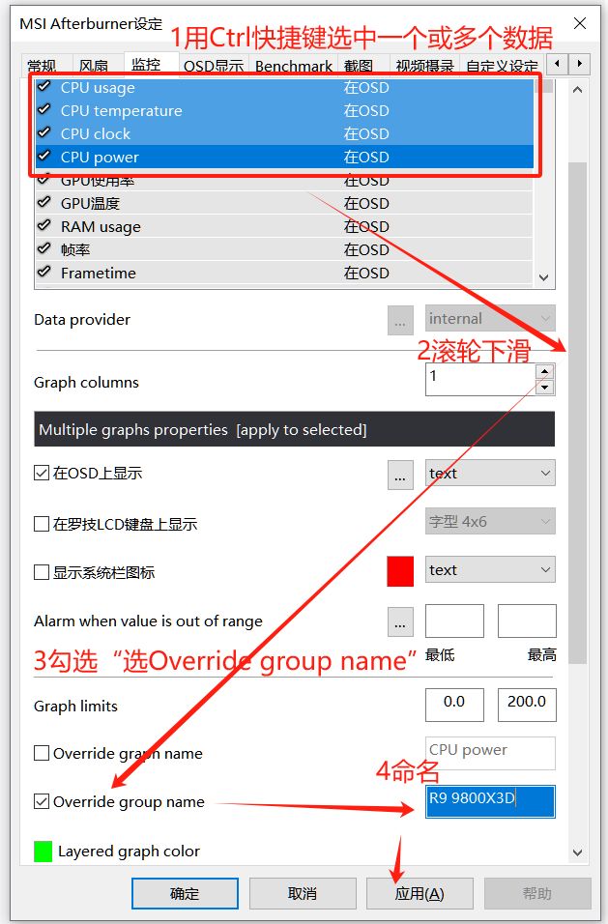Select the Frametime row
This screenshot has width=608, height=924.
coord(284,273)
